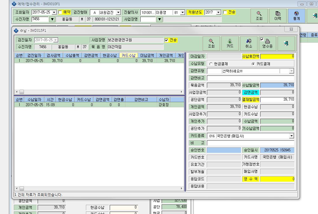Click the 카드수납 column header

point(129,55)
